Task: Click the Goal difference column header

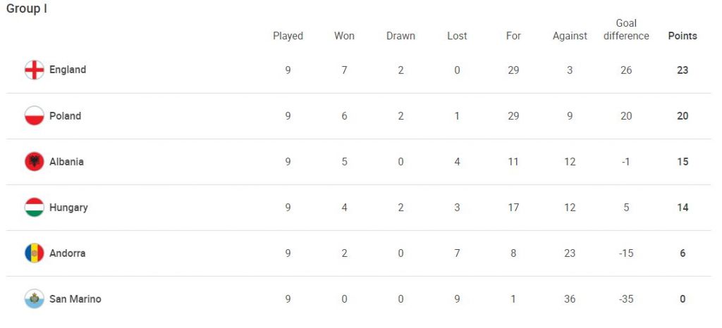Action: tap(626, 30)
